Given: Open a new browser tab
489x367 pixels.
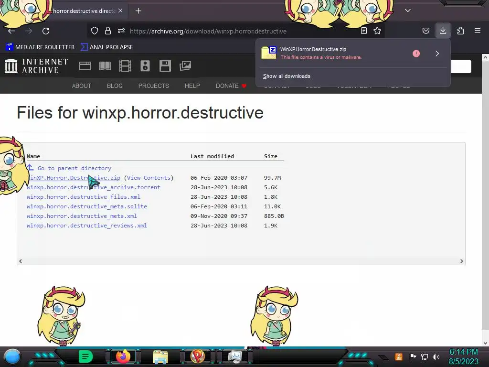Looking at the screenshot, I should point(138,11).
